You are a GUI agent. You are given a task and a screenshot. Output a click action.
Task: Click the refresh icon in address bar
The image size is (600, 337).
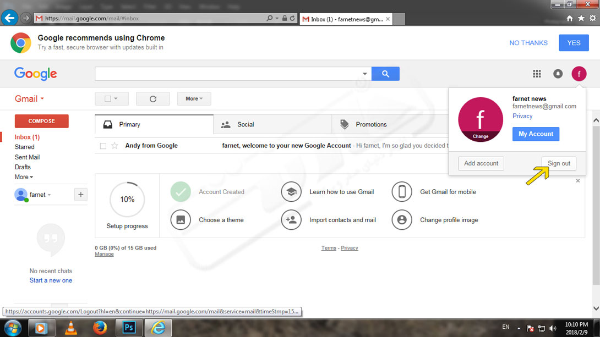292,18
